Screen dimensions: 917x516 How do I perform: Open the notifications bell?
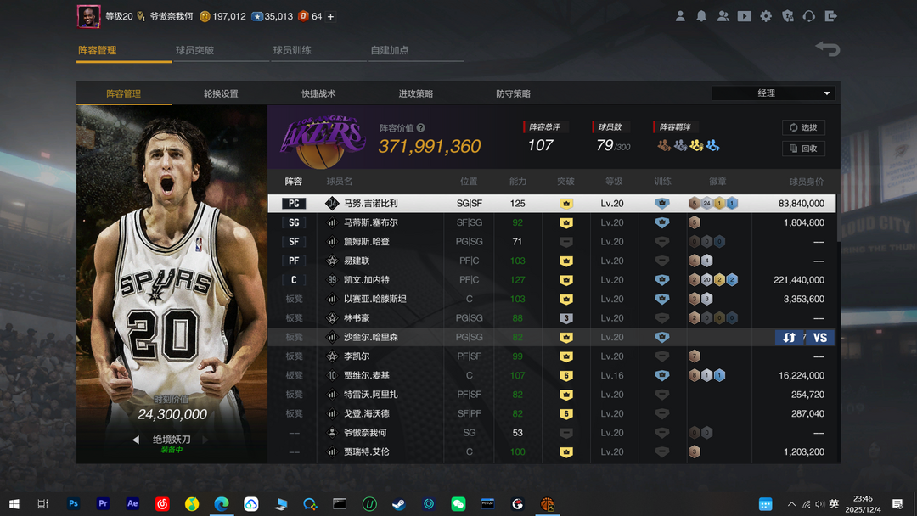point(701,16)
